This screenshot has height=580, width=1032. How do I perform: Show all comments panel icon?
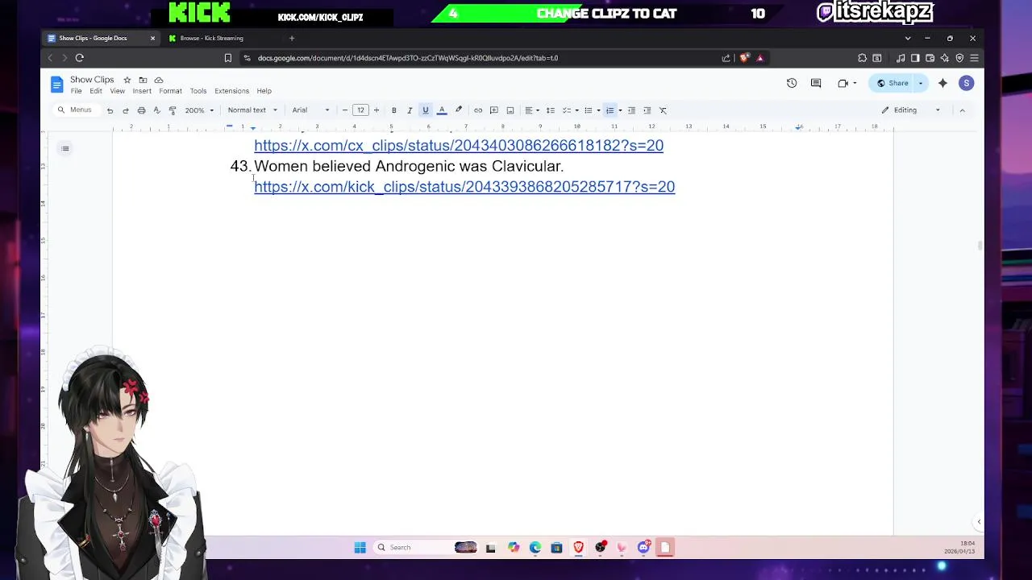click(816, 83)
